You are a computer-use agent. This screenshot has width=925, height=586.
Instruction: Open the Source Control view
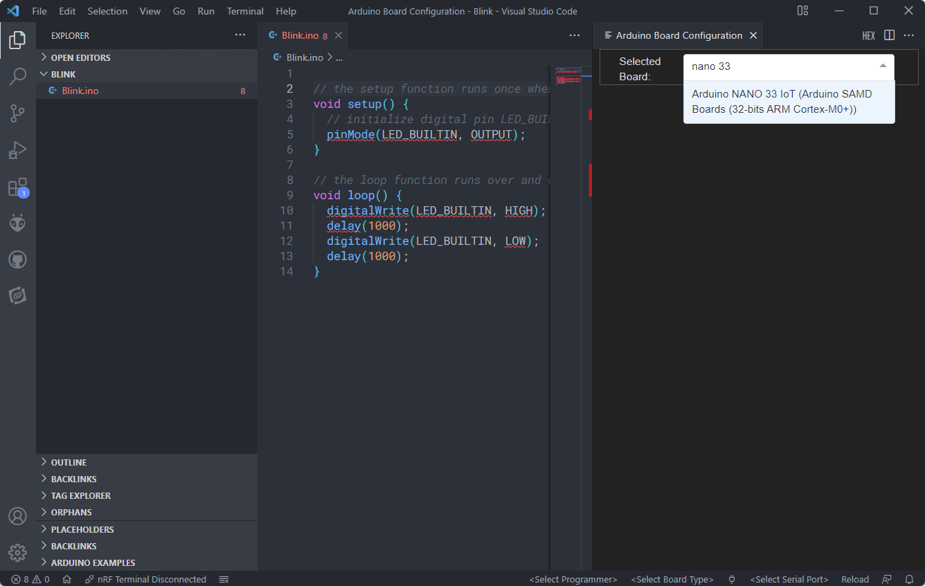17,113
